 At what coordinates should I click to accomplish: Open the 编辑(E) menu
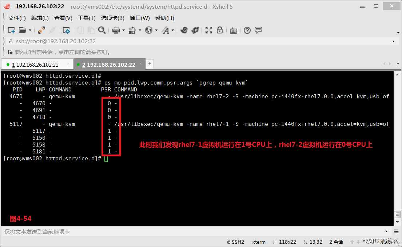pos(40,18)
